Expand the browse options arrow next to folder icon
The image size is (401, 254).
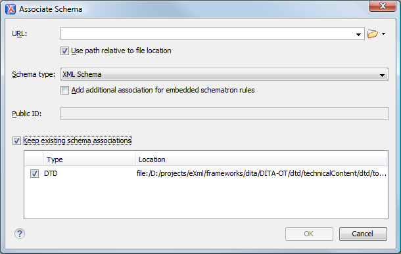click(x=383, y=33)
